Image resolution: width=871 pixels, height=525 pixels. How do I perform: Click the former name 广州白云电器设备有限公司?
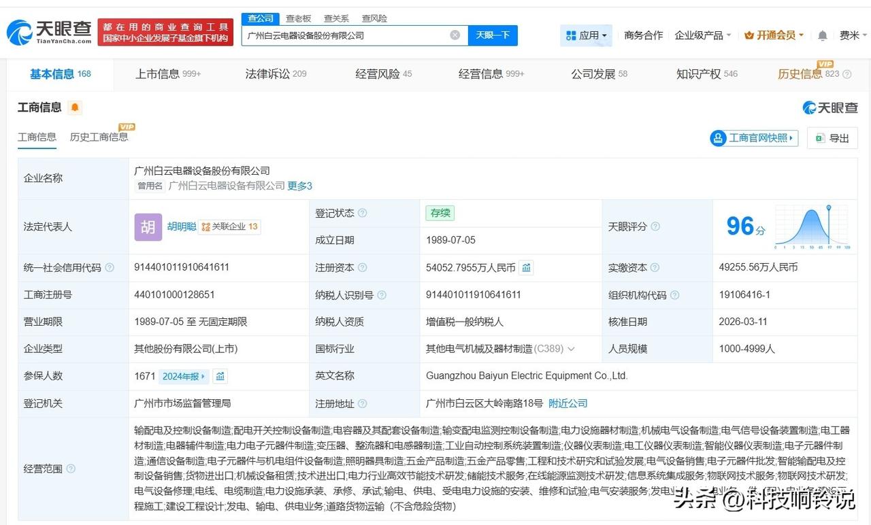[227, 186]
